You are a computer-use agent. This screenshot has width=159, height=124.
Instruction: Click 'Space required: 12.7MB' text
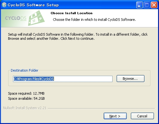(26, 93)
